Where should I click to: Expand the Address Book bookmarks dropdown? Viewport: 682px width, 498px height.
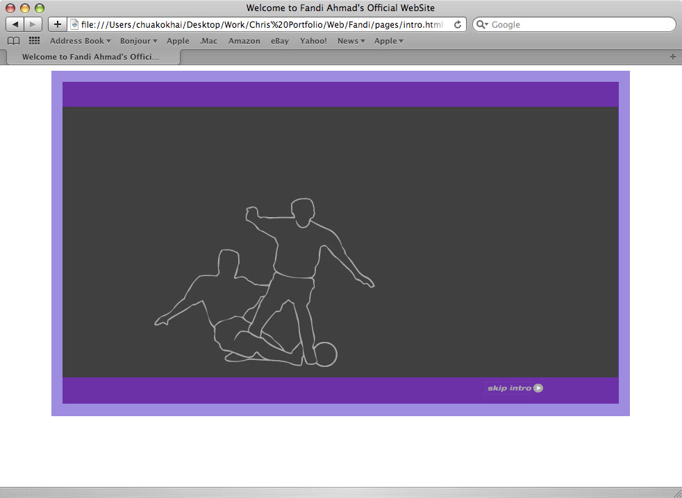(x=81, y=41)
